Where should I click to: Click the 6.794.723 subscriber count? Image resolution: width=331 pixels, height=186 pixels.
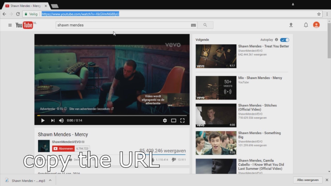[82, 149]
